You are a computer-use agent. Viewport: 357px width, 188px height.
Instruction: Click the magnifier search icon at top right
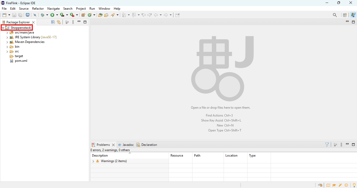(335, 15)
